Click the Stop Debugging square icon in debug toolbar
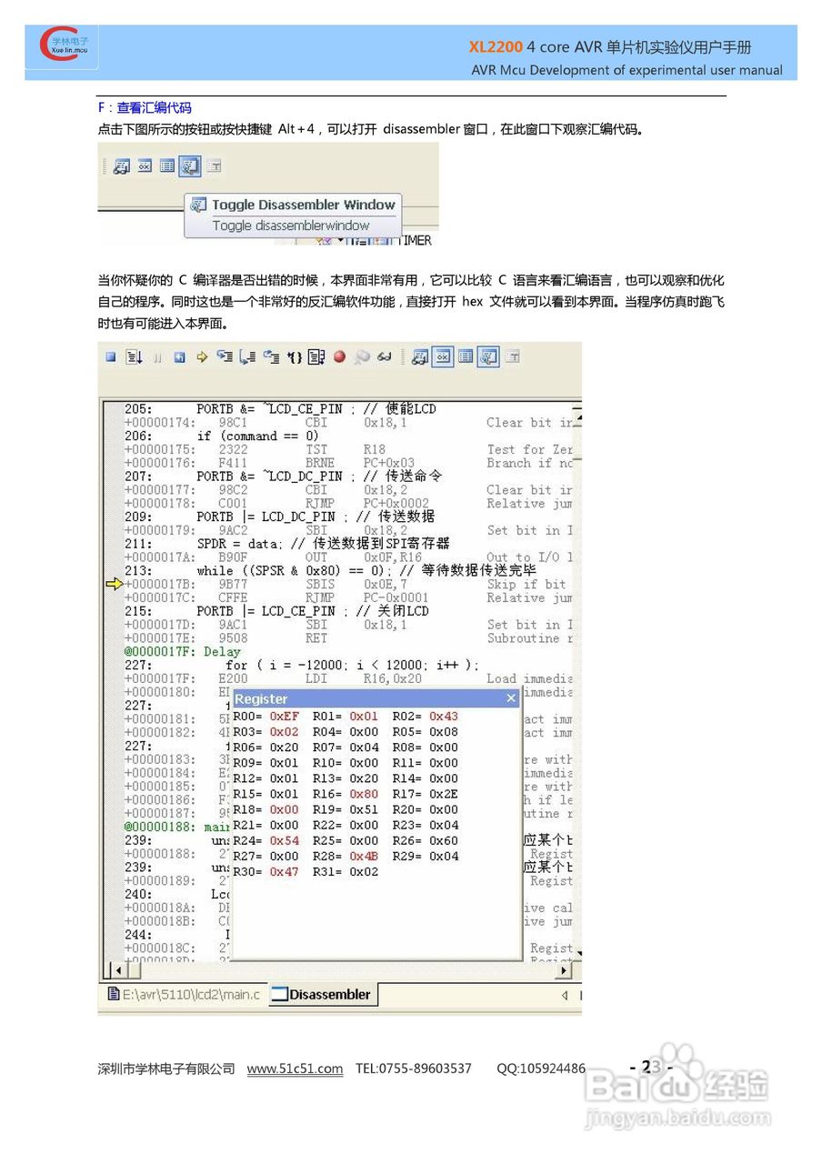 (110, 357)
